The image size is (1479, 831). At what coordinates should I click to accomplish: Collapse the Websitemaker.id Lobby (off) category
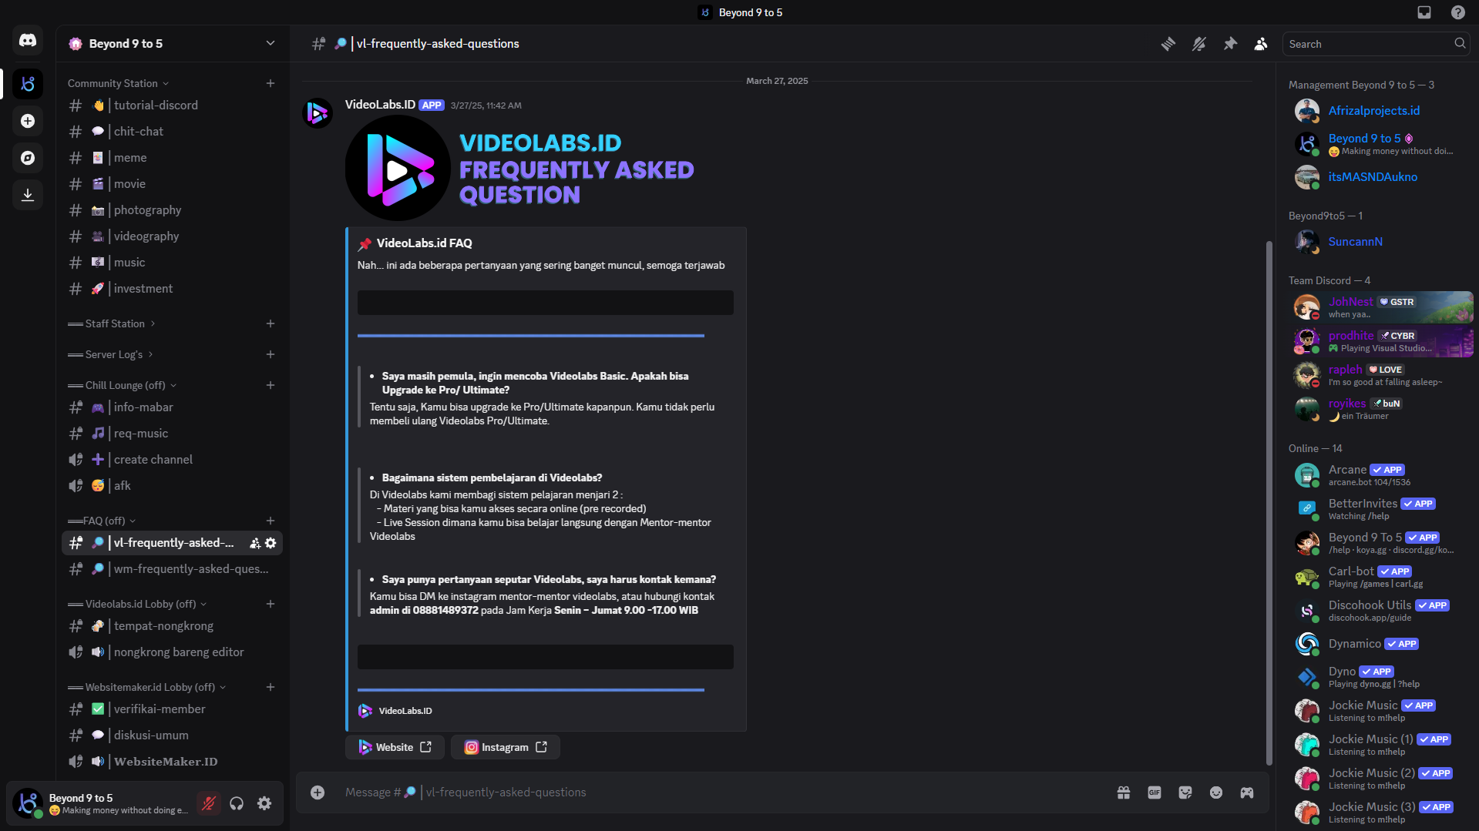(147, 687)
